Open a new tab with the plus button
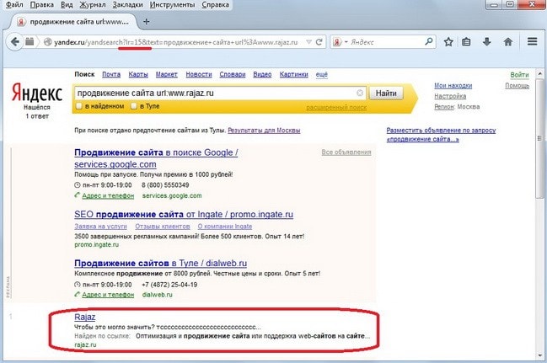This screenshot has height=363, width=547. [x=147, y=20]
